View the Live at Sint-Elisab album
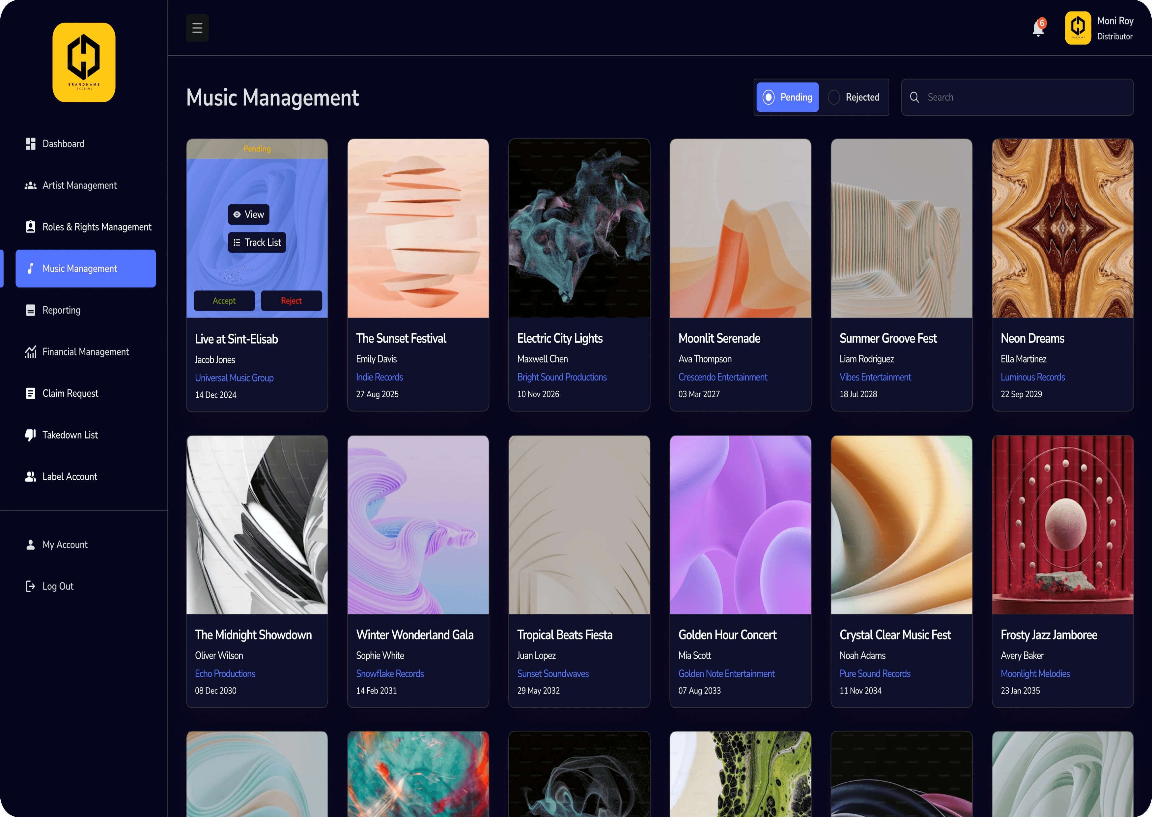1152x817 pixels. (x=248, y=214)
